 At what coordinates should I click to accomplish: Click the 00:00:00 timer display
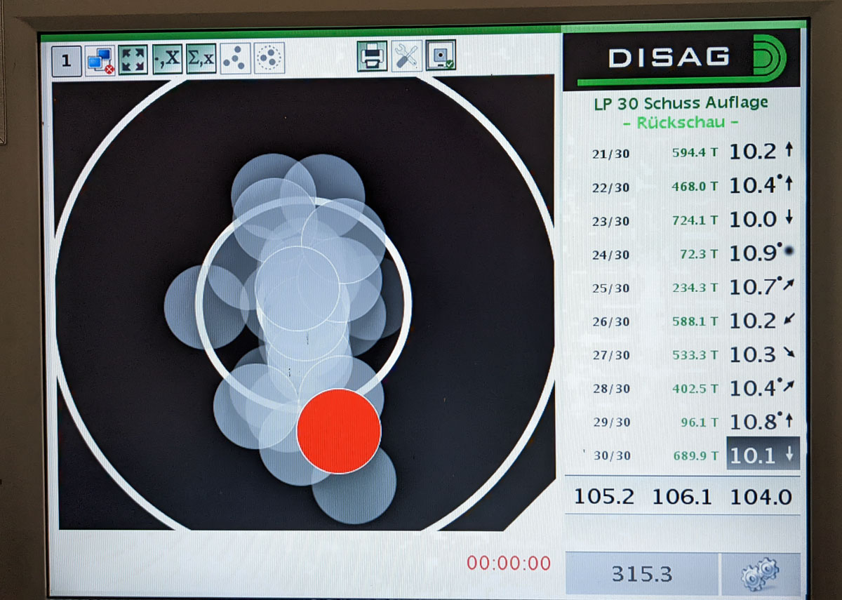(509, 563)
